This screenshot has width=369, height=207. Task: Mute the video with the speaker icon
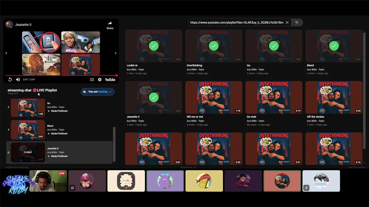18,80
